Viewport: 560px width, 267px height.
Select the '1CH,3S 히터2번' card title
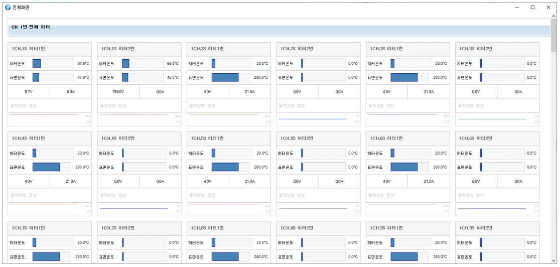click(476, 49)
